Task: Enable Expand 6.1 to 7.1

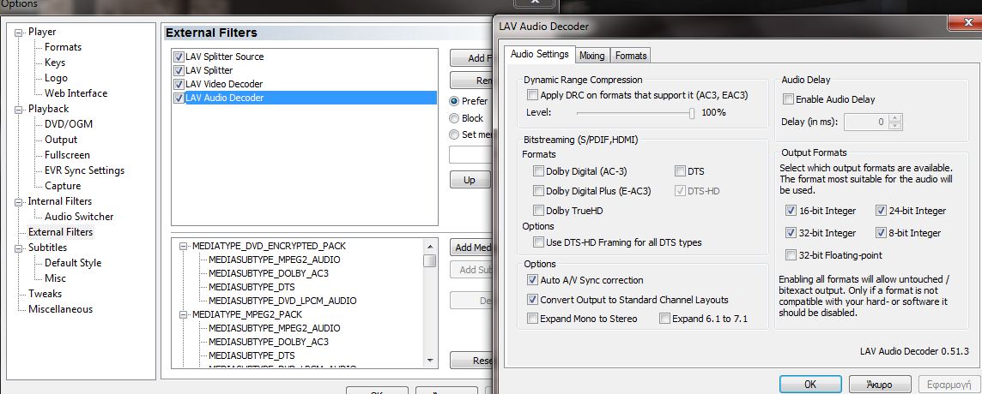Action: coord(665,319)
